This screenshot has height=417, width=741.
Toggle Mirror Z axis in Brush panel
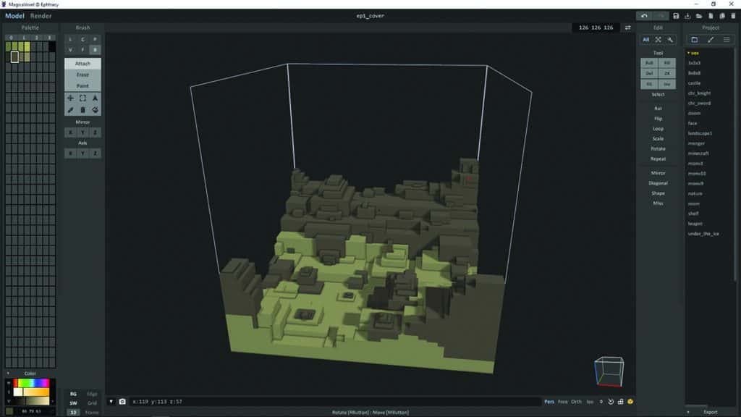[x=95, y=133]
